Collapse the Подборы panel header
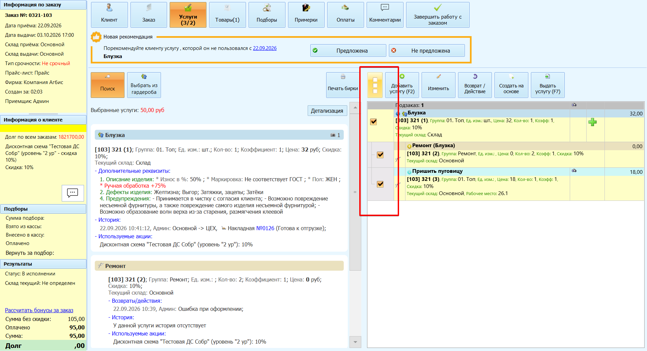The image size is (647, 351). tap(43, 209)
